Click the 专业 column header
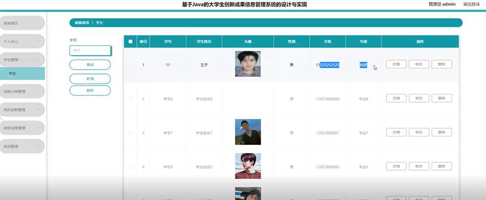486x200 pixels. [364, 41]
